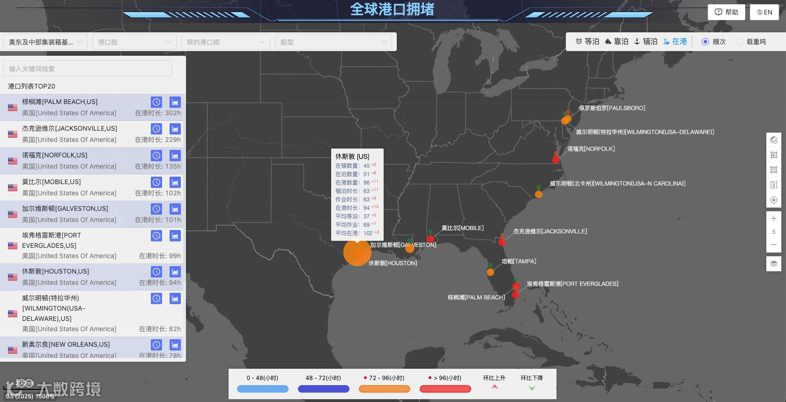Open the map layers stack button

[774, 263]
